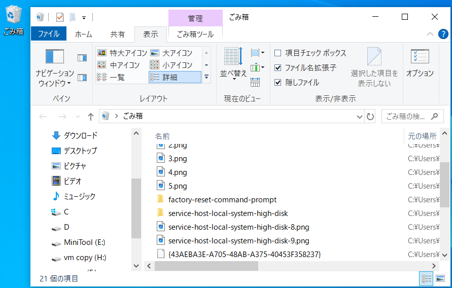Select file 4.png
Image resolution: width=452 pixels, height=288 pixels.
(x=178, y=172)
